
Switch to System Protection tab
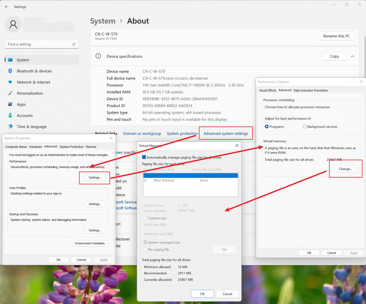[71, 147]
